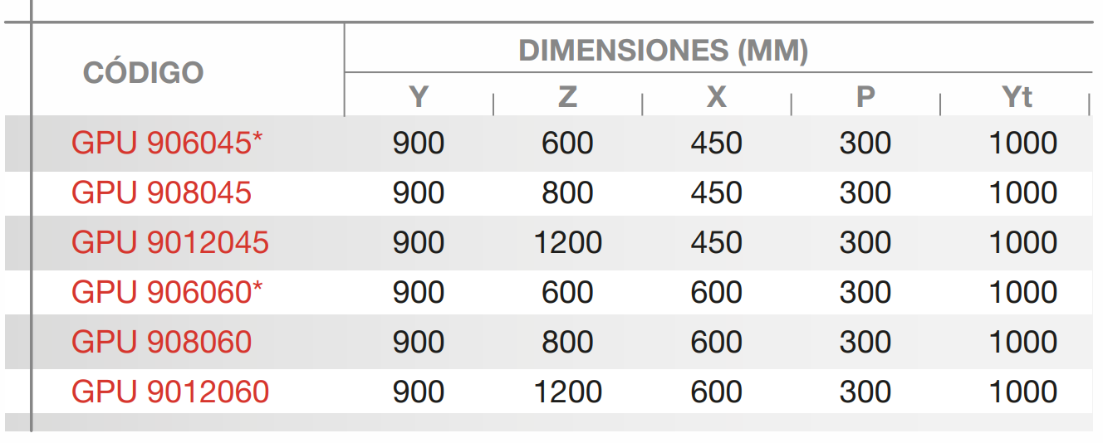Click the P column header
1103x443 pixels.
[865, 98]
